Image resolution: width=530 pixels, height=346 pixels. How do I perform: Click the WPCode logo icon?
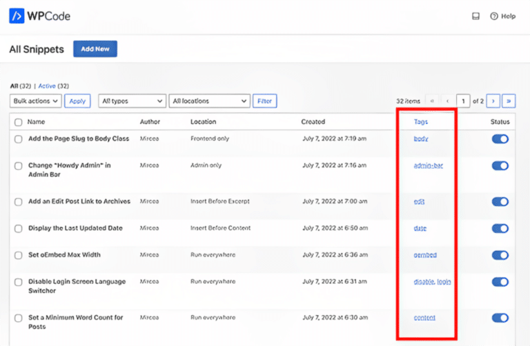(17, 15)
